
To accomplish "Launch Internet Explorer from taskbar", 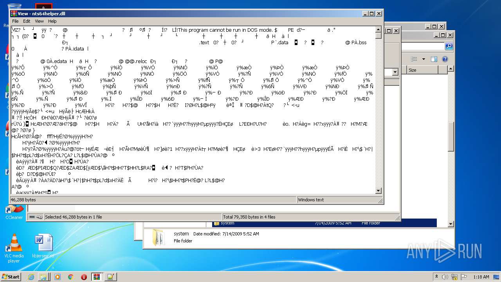I will (x=31, y=277).
